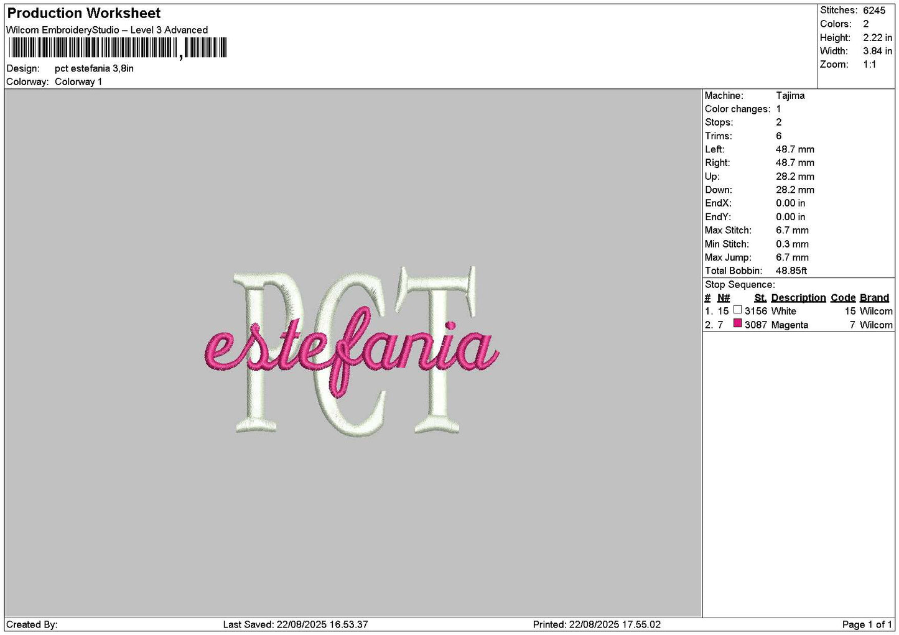
Task: Click the 'Page 1 of 1' indicator
Action: 867,624
